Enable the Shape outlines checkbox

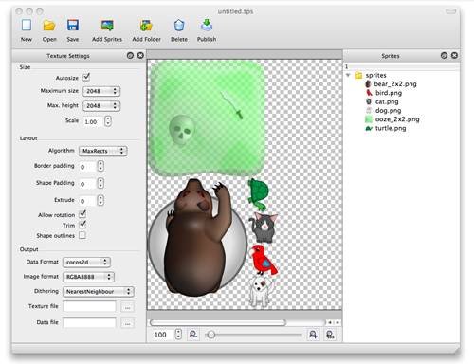coord(82,235)
